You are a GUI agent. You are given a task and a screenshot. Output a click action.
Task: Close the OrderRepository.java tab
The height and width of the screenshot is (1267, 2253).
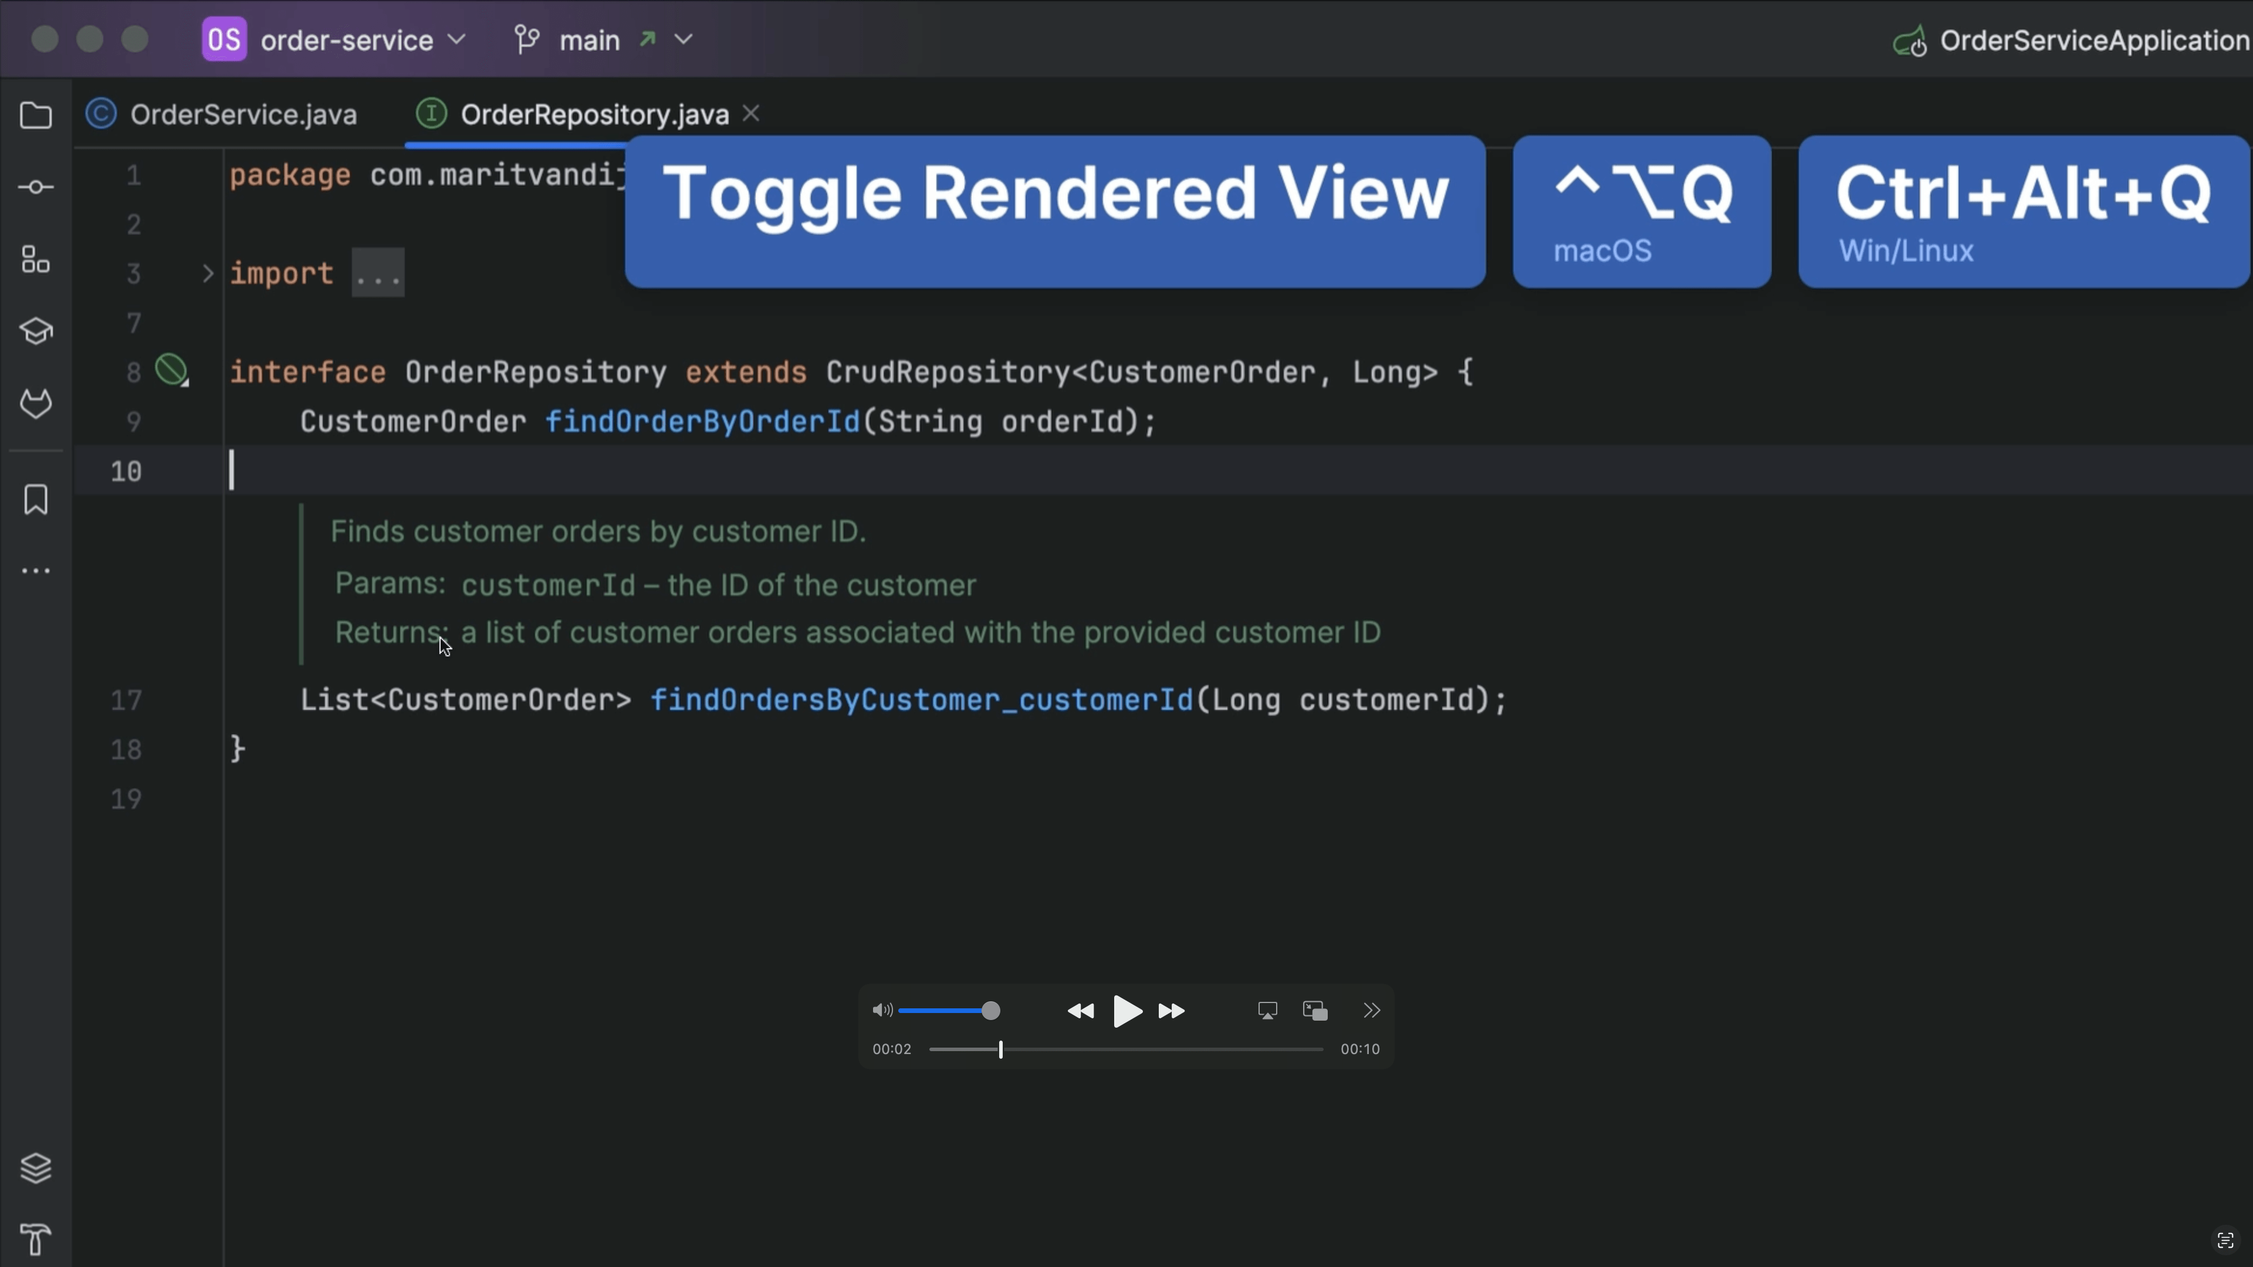pos(750,114)
